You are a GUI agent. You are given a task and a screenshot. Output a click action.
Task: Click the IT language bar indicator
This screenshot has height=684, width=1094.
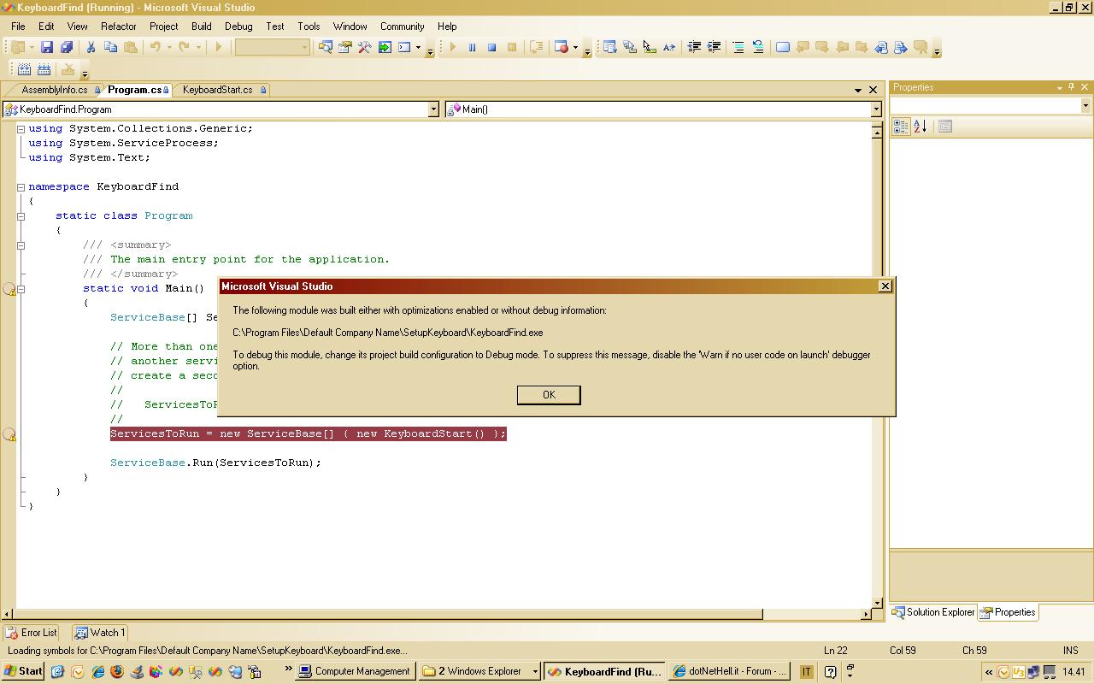pyautogui.click(x=806, y=671)
